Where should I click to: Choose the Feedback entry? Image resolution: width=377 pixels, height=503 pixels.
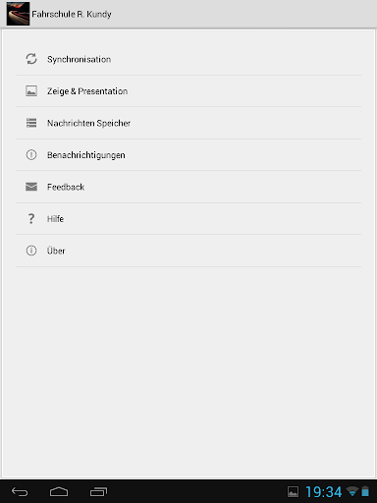click(188, 187)
